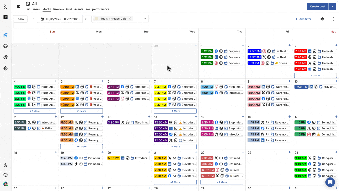The height and width of the screenshot is (191, 339).
Task: Open the May 2025 date range picker
Action: (x=60, y=19)
